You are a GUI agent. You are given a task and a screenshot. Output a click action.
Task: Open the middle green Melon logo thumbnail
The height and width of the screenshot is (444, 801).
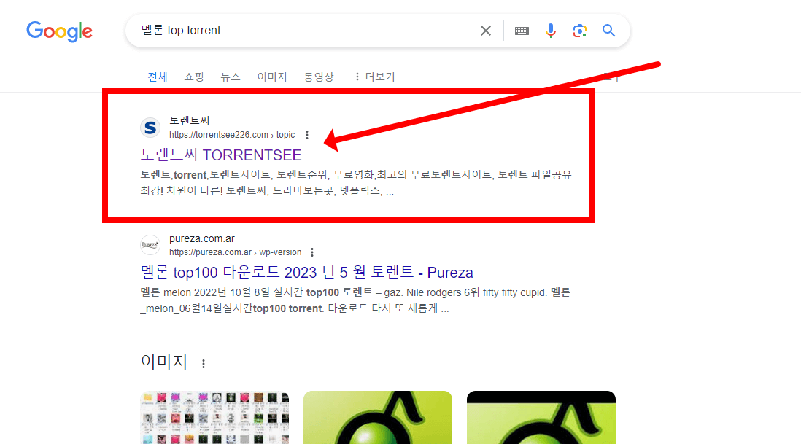377,418
